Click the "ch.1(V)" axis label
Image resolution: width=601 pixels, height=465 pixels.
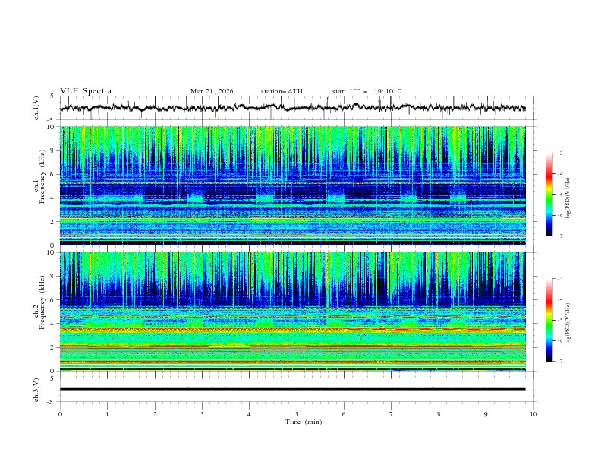pyautogui.click(x=36, y=108)
